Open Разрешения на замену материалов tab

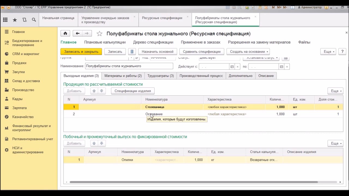(259, 42)
